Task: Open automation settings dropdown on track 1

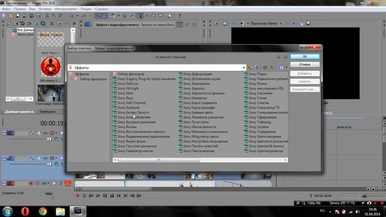Action: (56, 133)
